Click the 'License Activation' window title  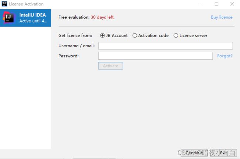(26, 4)
